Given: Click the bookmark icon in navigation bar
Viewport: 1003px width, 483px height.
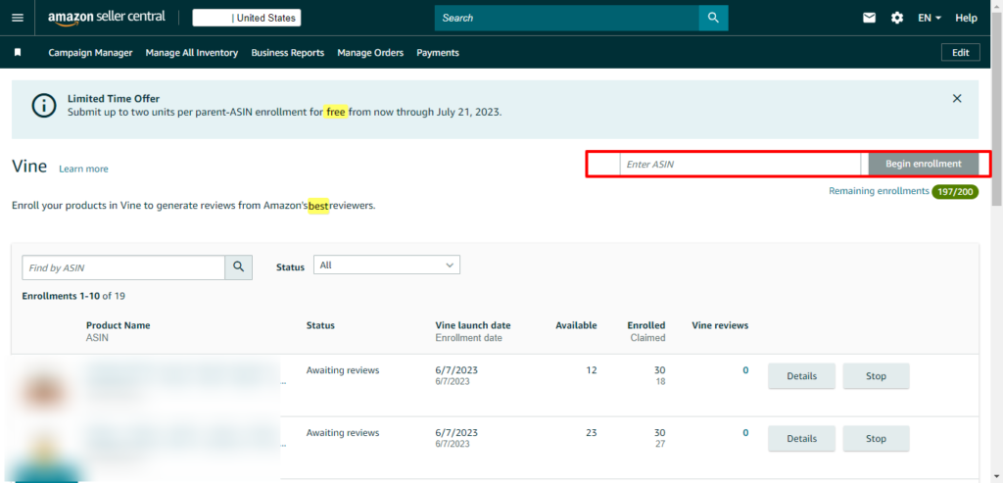Looking at the screenshot, I should click(18, 53).
